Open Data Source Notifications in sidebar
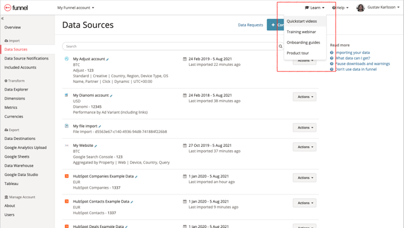Image resolution: width=404 pixels, height=228 pixels. pyautogui.click(x=26, y=58)
